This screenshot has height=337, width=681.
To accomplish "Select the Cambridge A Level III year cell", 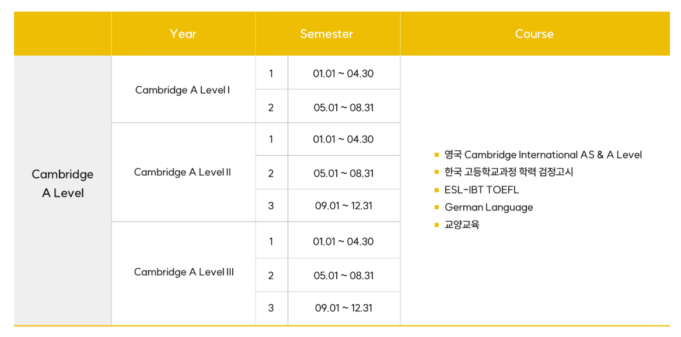I will tap(184, 272).
